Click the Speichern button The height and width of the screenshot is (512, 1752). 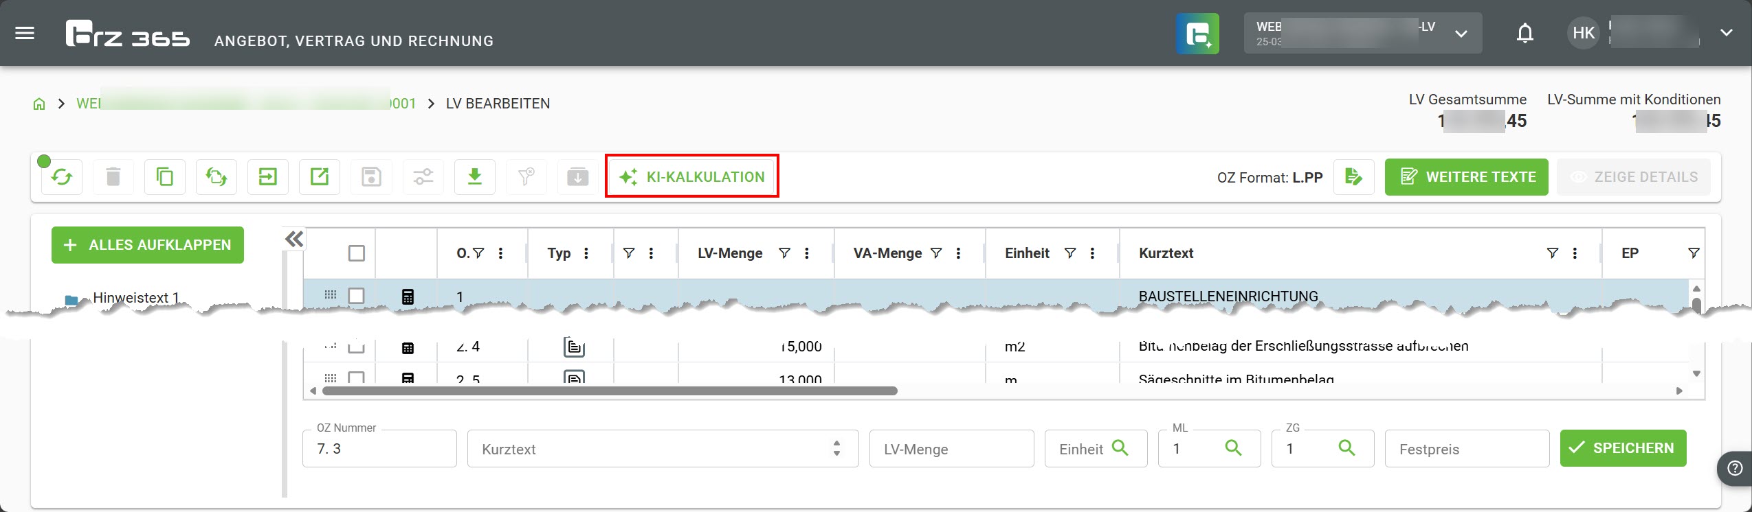tap(1622, 448)
